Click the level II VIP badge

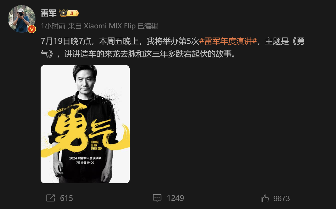click(x=73, y=13)
